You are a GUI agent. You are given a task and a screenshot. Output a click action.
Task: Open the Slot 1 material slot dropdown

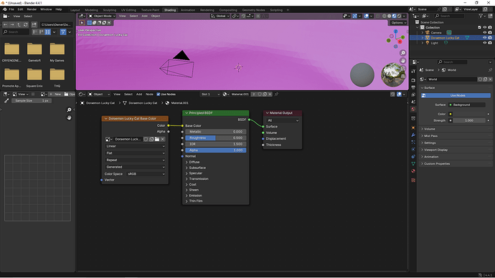tap(210, 95)
